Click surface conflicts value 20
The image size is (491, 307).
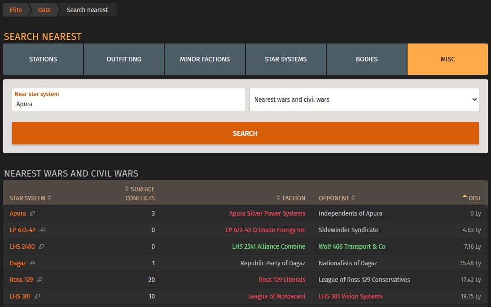[152, 280]
